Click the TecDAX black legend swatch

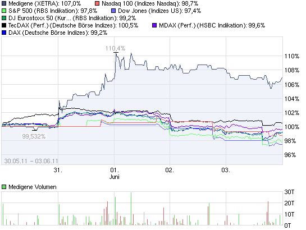(x=4, y=25)
